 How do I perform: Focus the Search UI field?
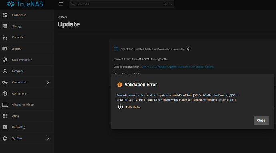pos(122,4)
